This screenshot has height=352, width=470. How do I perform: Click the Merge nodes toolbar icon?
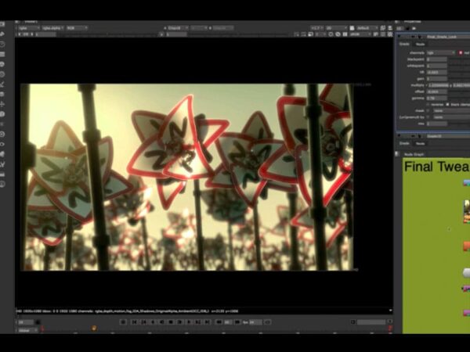pyautogui.click(x=2, y=94)
